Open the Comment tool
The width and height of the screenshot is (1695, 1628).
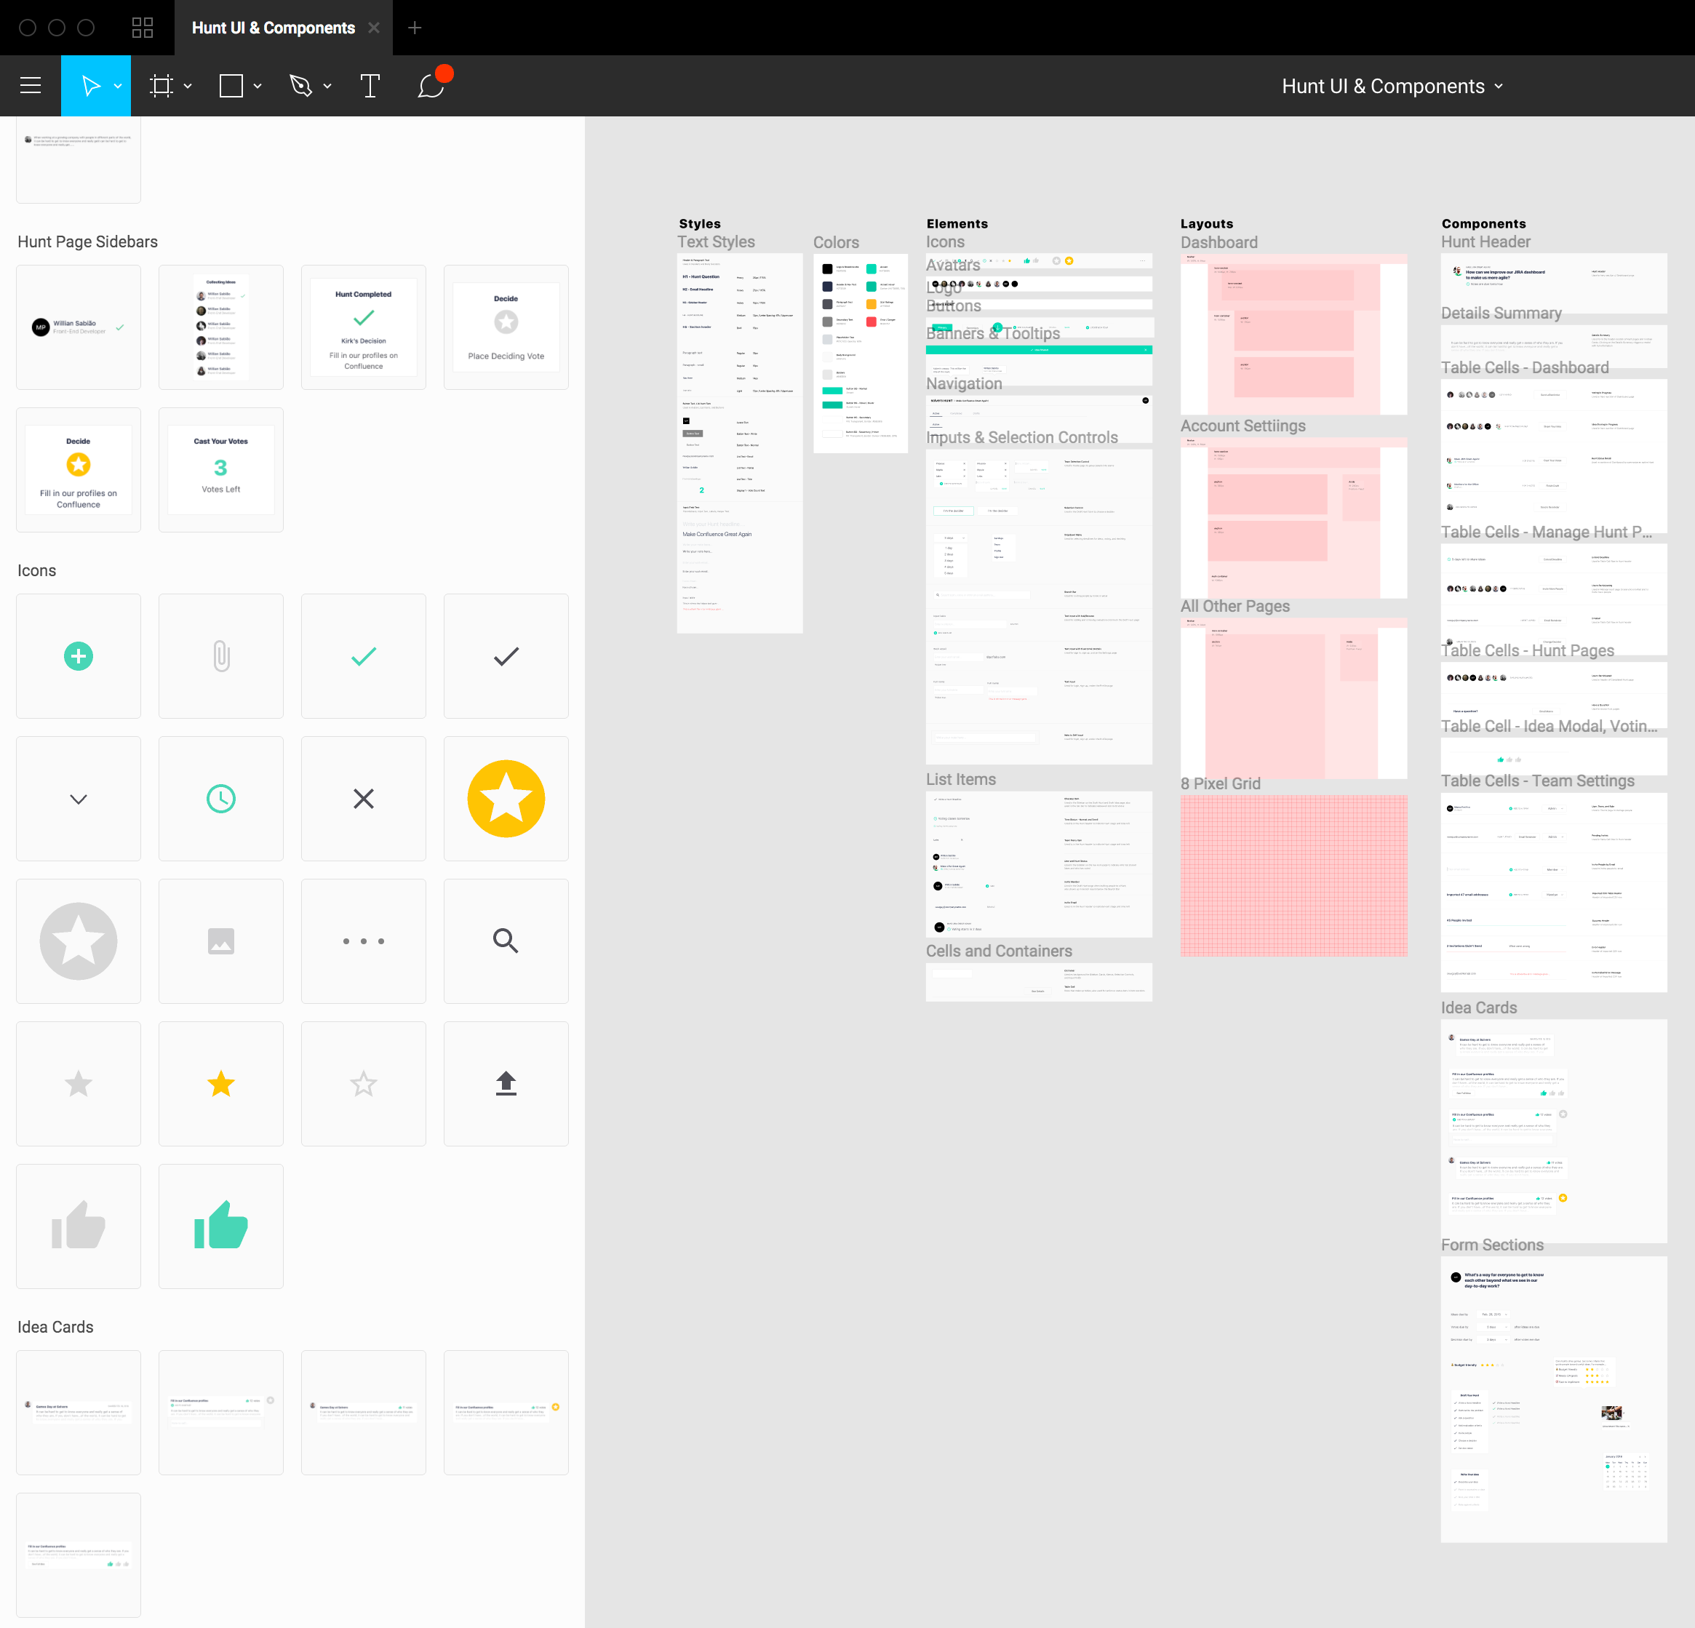point(430,86)
